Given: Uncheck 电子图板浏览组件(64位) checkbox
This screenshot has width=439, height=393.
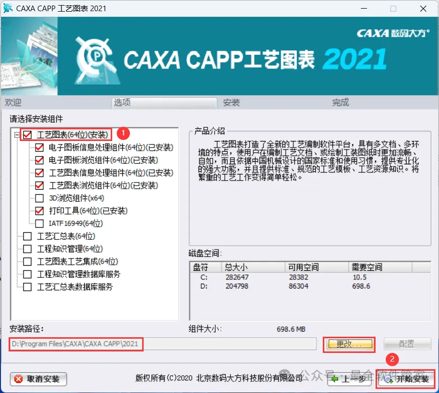Looking at the screenshot, I should pyautogui.click(x=40, y=160).
